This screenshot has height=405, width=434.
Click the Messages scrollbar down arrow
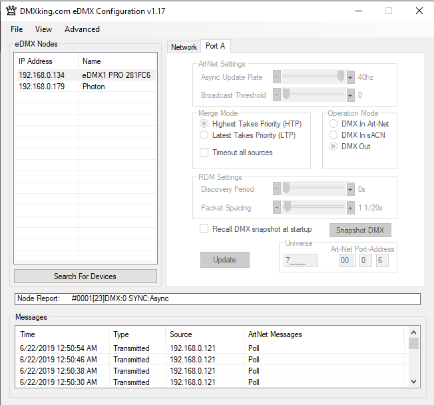(414, 382)
